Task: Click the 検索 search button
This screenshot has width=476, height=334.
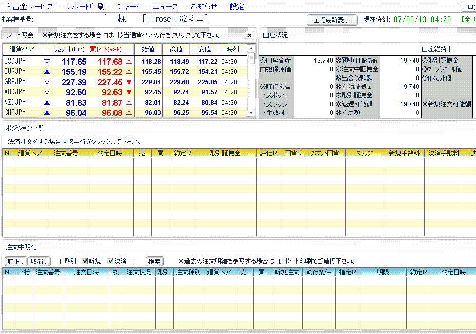Action: [155, 261]
